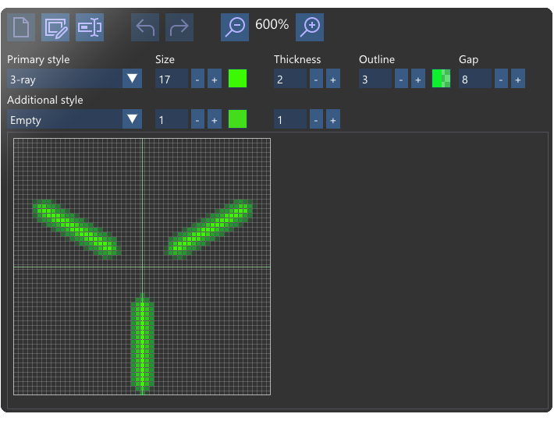Open the Outline color swatch

(442, 78)
